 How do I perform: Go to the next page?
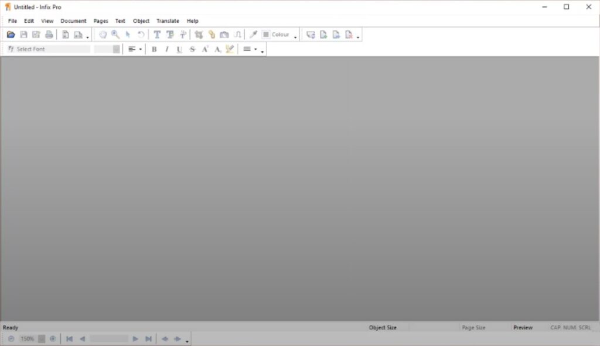click(135, 339)
